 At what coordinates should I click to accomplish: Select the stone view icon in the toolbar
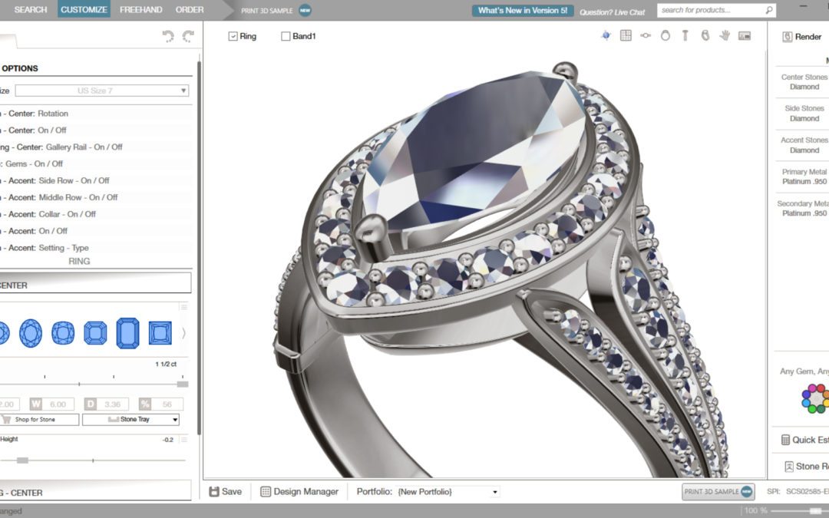click(x=645, y=35)
